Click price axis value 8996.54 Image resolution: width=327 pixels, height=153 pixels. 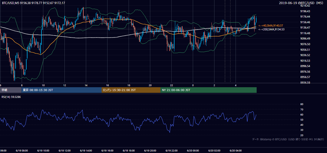click(x=305, y=66)
